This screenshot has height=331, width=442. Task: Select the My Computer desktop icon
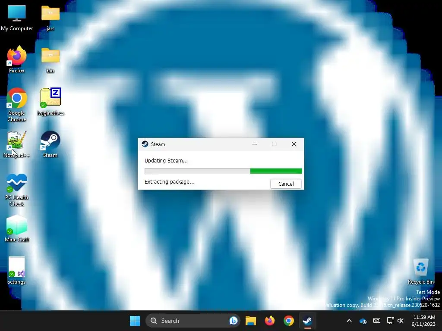[x=17, y=18]
